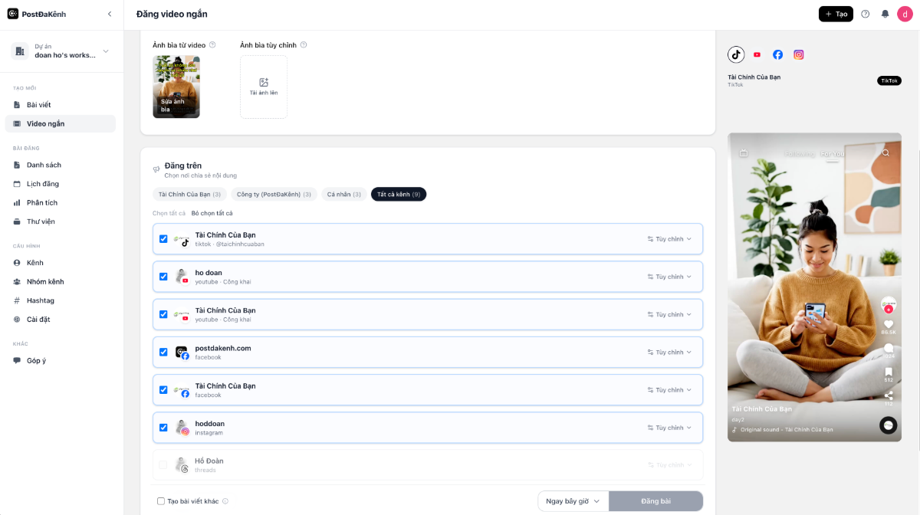
Task: Click the Đăng bài publish button
Action: (x=655, y=501)
